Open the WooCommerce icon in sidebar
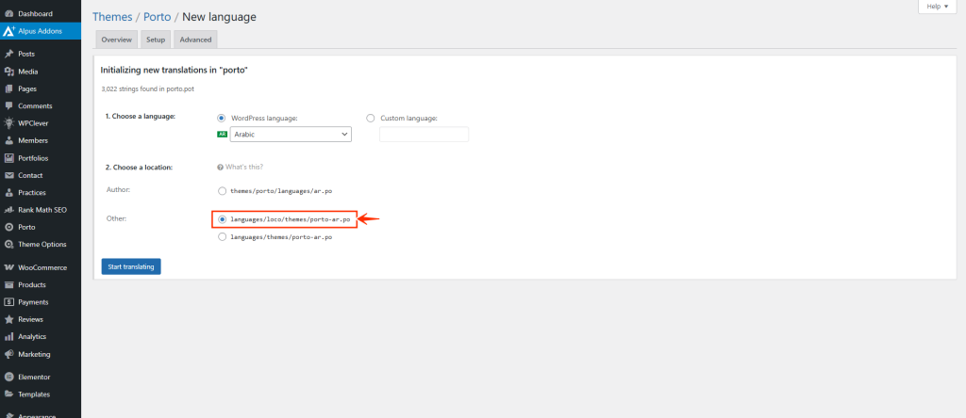This screenshot has height=418, width=966. 8,267
